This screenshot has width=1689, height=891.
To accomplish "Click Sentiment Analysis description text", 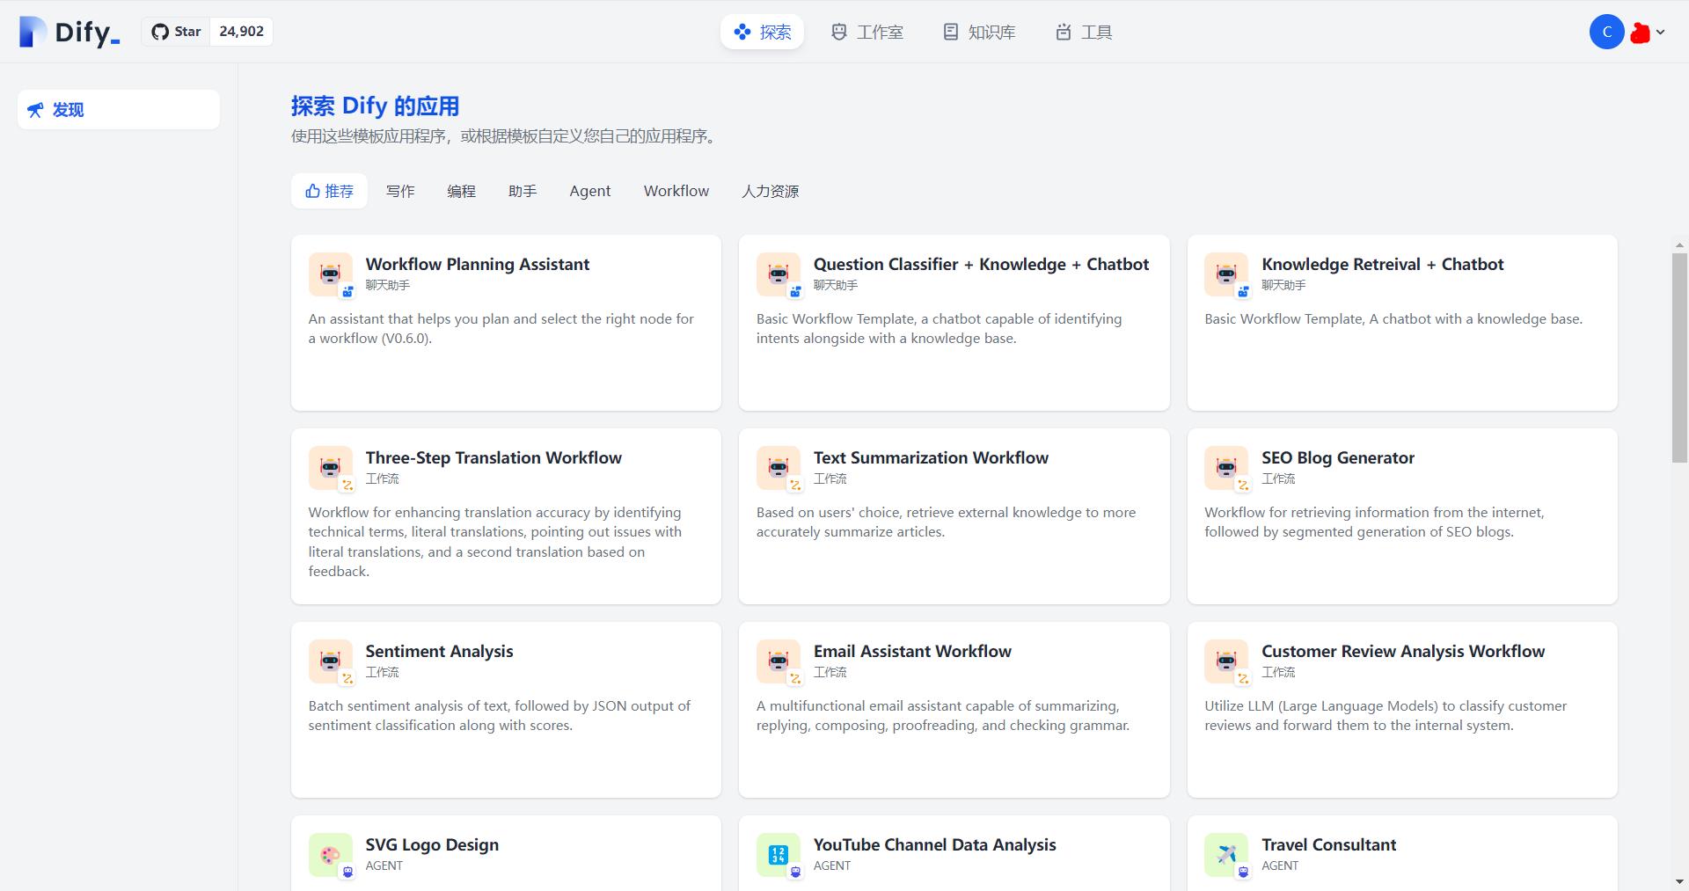I will point(499,715).
